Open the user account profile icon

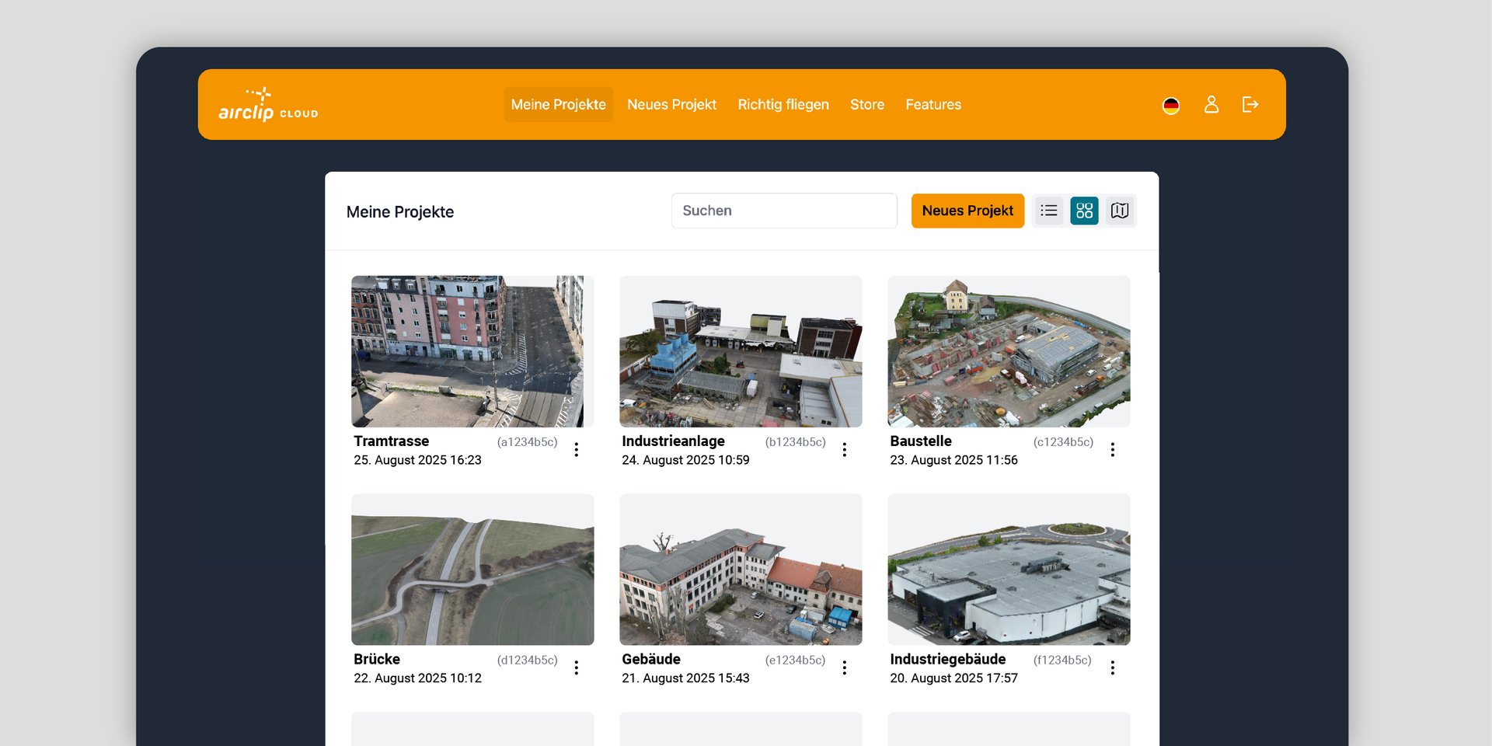coord(1211,104)
